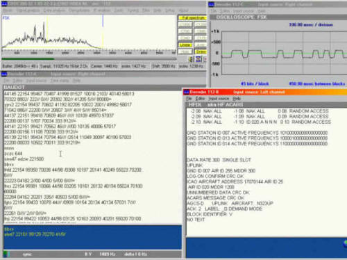Click 'ACARS MESSAGE CRC OK' line
The width and height of the screenshot is (347, 260).
[x=215, y=198]
